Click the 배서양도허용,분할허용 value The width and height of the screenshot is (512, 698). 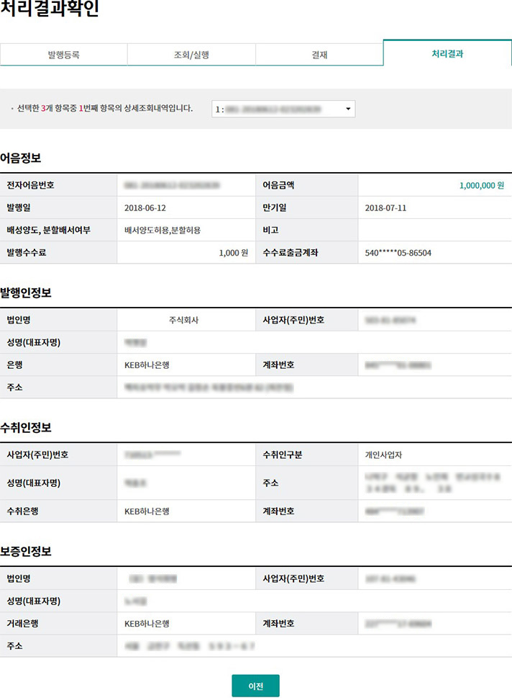click(163, 230)
